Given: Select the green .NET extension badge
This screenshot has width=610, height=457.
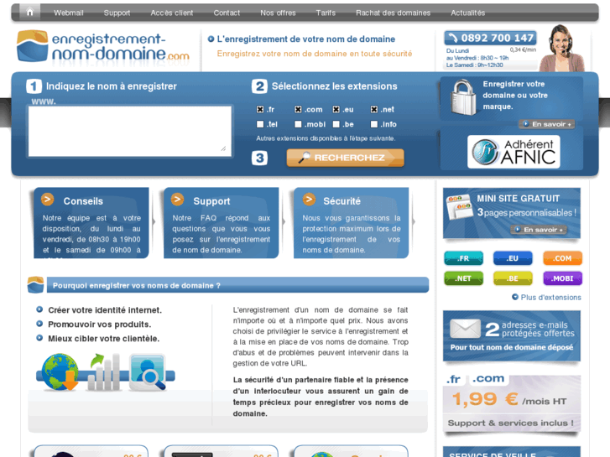Looking at the screenshot, I should (x=463, y=278).
